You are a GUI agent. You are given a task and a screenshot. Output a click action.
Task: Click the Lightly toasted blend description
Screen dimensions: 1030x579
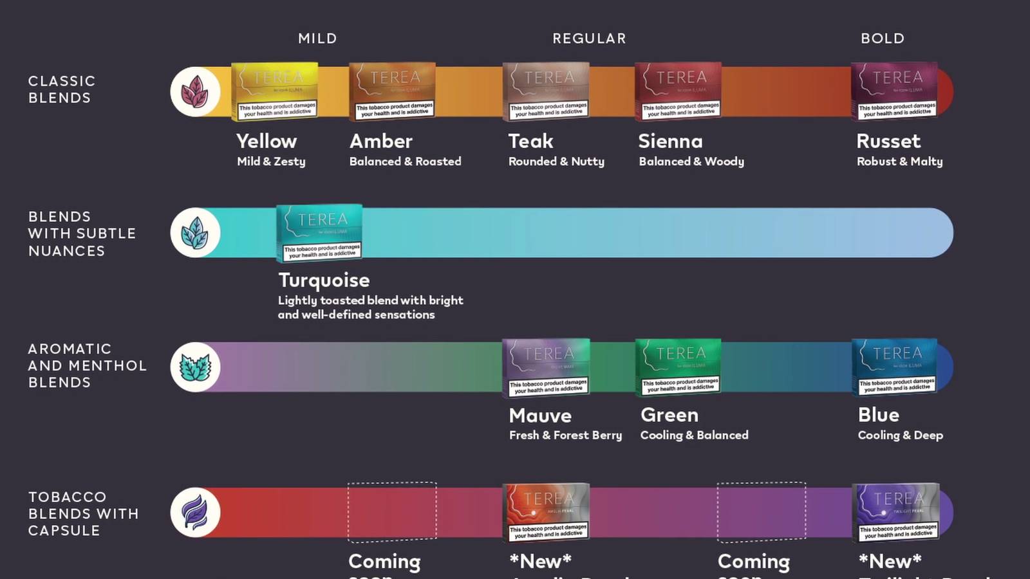371,308
